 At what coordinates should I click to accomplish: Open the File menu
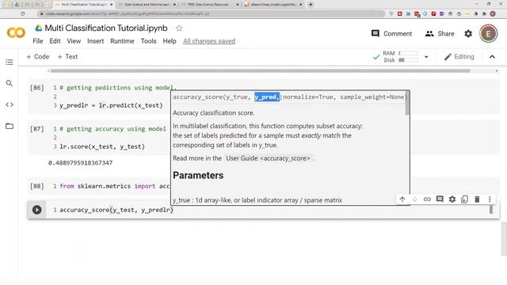(37, 41)
